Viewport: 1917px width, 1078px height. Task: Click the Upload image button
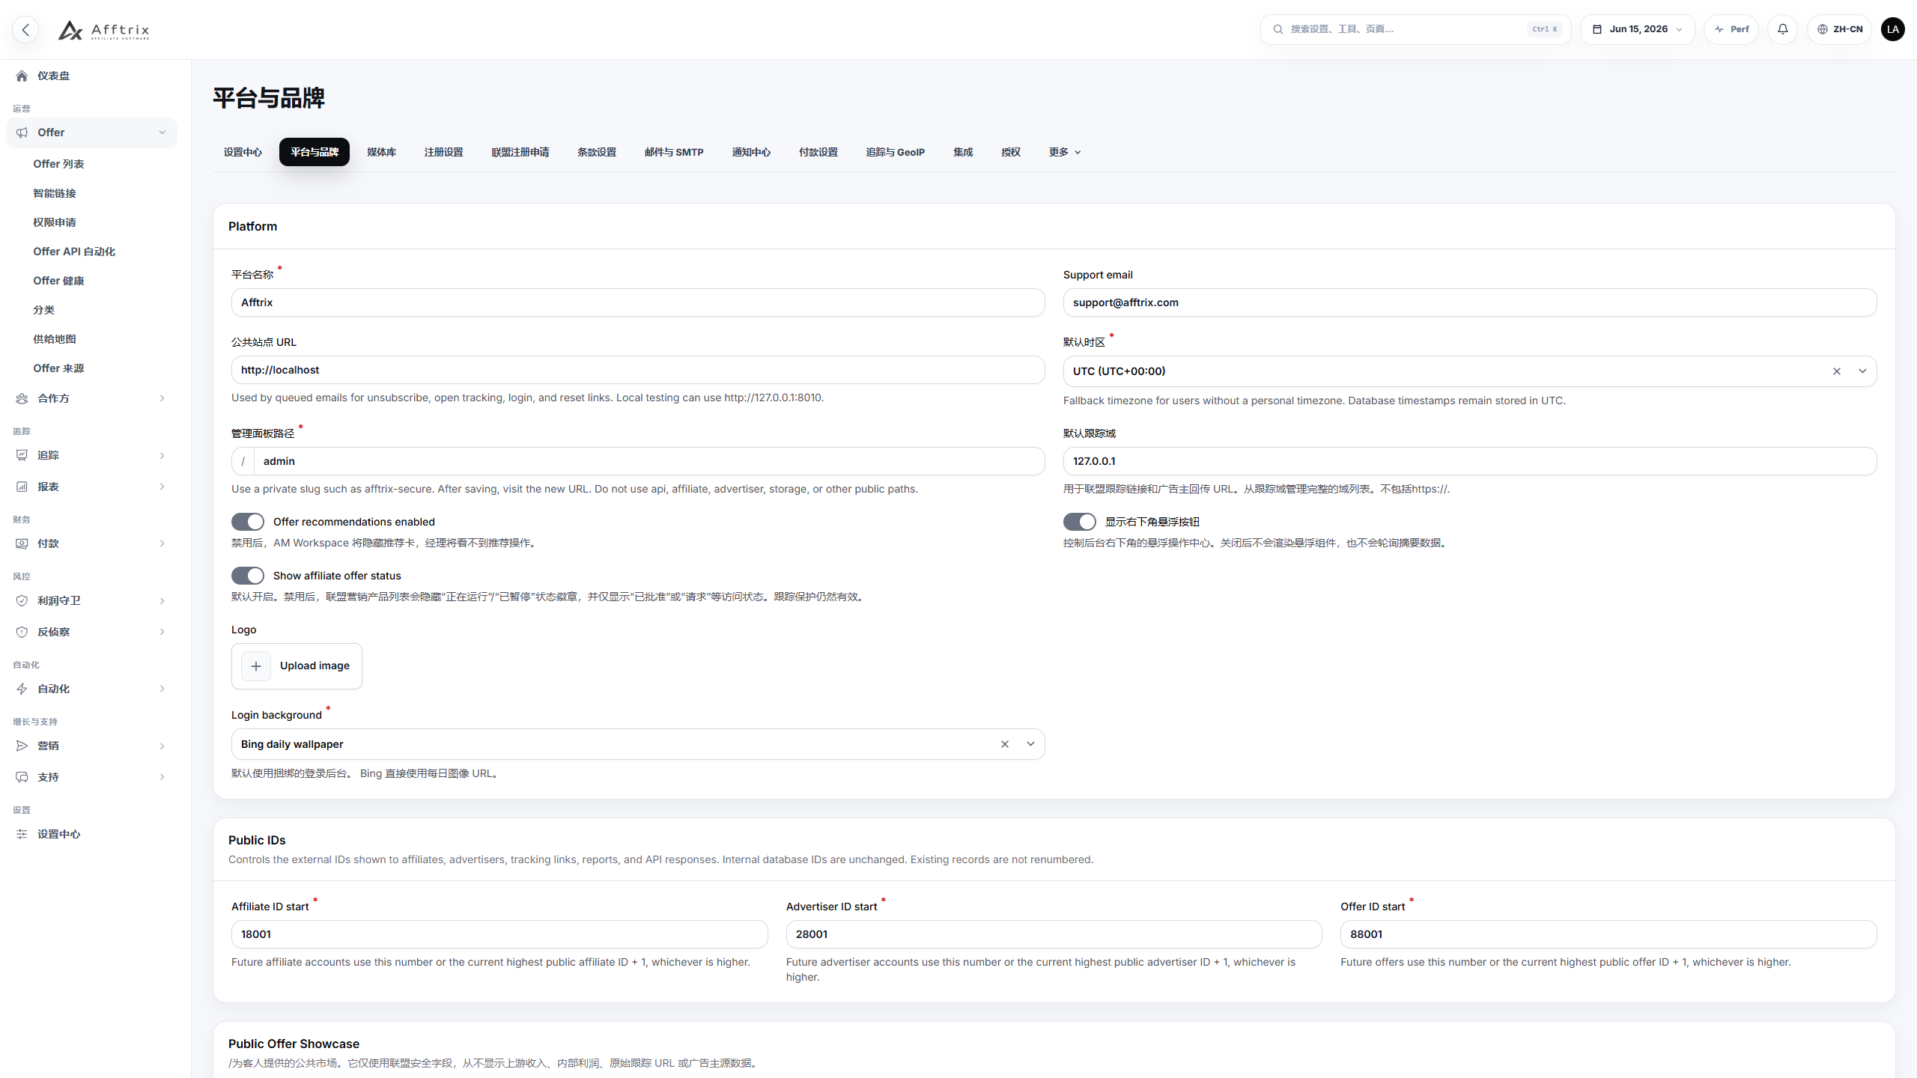(297, 666)
